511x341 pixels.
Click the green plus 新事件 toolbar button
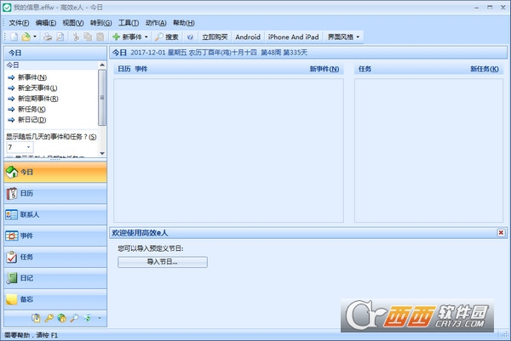coord(127,37)
